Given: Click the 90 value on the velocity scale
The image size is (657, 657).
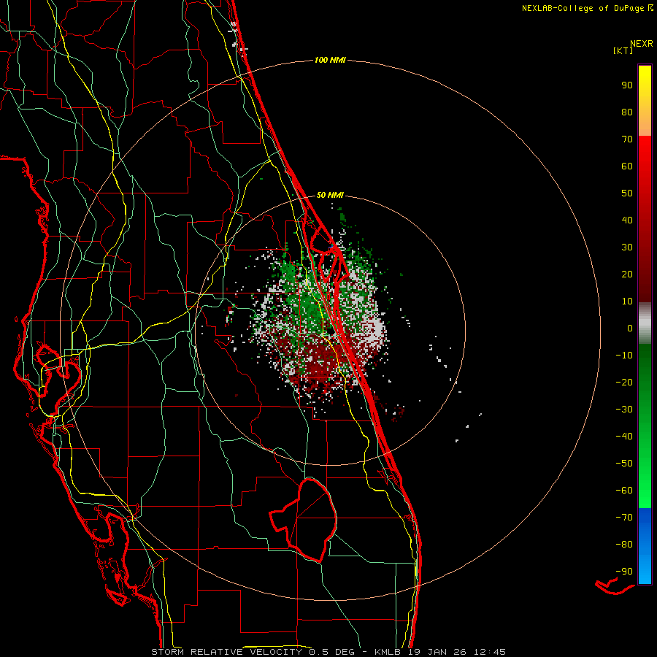Looking at the screenshot, I should tap(627, 85).
